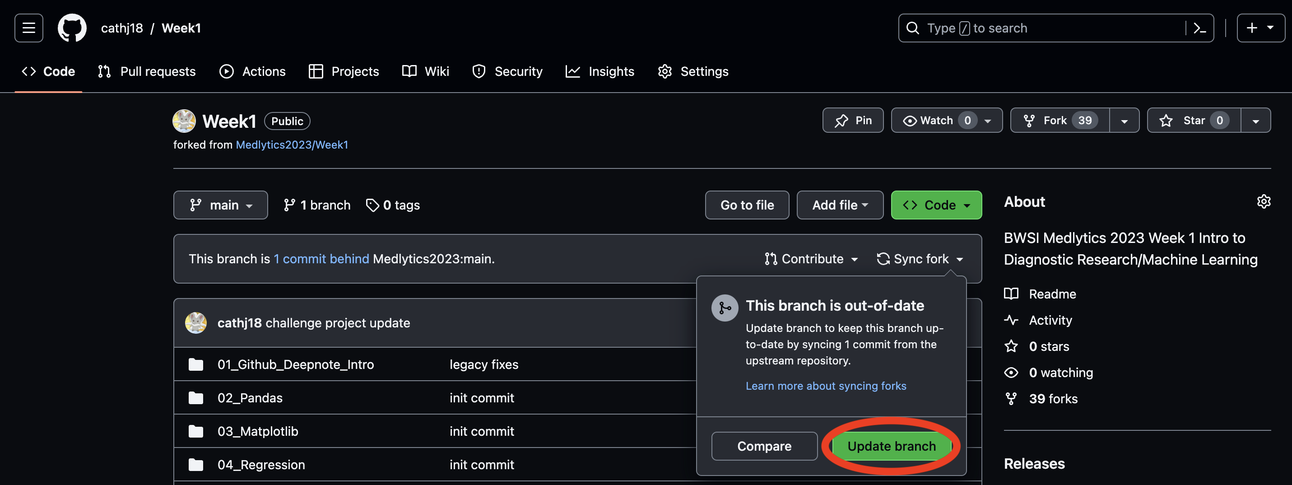The width and height of the screenshot is (1292, 485).
Task: View the Insights tab
Action: pos(600,71)
